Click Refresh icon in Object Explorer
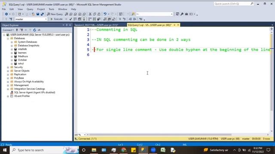 click(x=34, y=30)
